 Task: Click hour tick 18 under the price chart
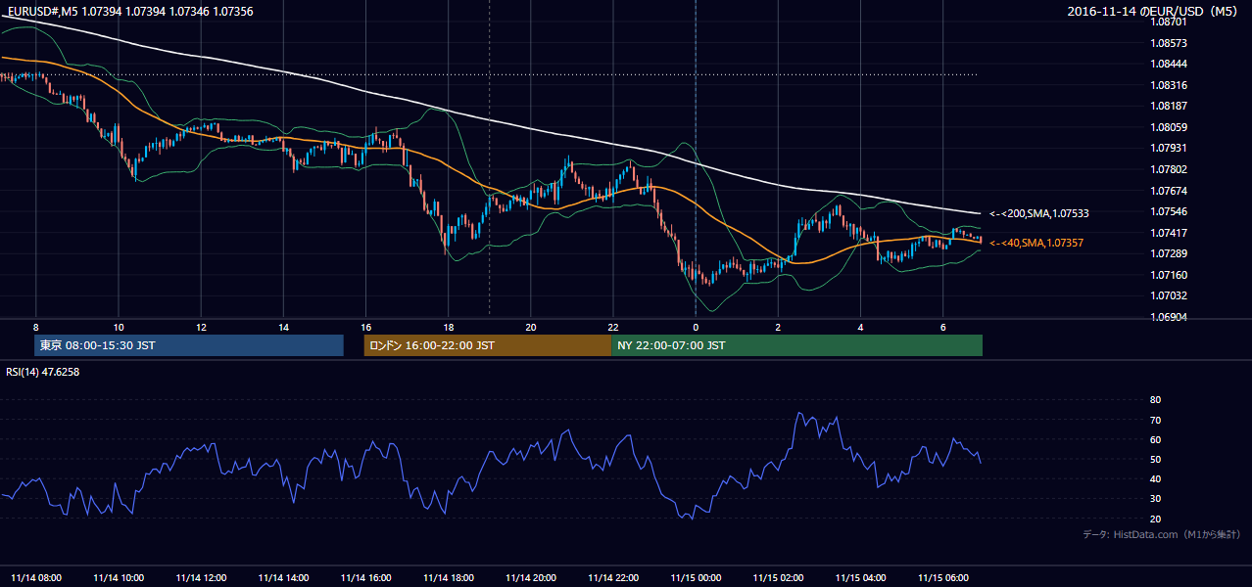[x=449, y=327]
